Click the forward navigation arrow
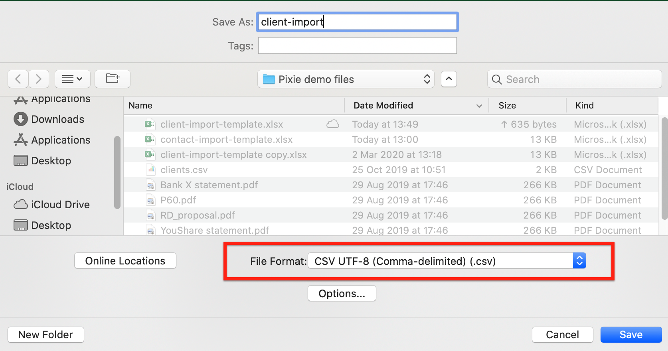Screen dimensions: 668x351 (x=39, y=79)
